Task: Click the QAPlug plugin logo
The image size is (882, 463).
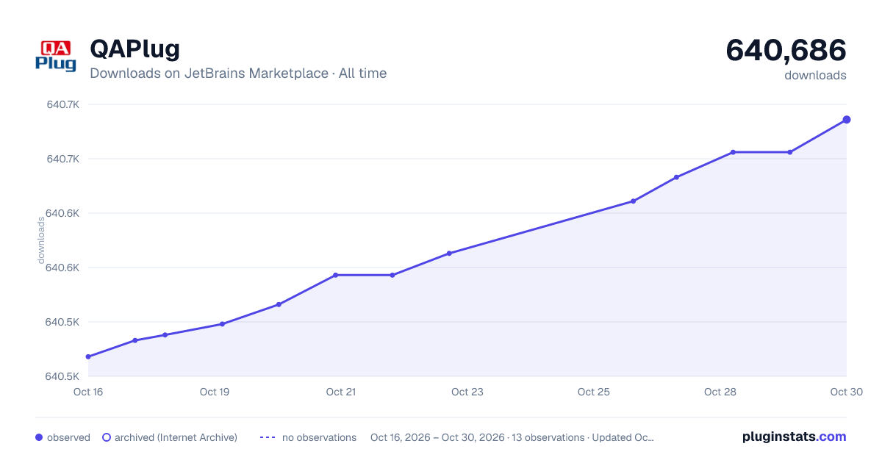Action: coord(56,56)
